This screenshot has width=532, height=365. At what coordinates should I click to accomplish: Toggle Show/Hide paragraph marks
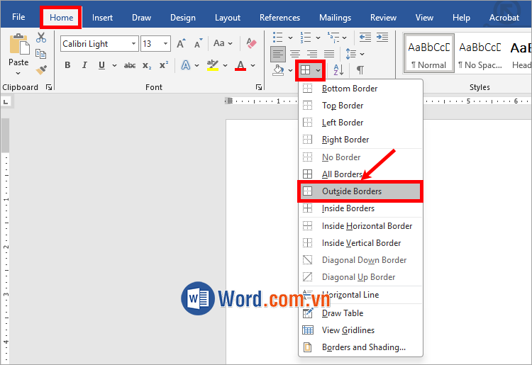tap(360, 70)
